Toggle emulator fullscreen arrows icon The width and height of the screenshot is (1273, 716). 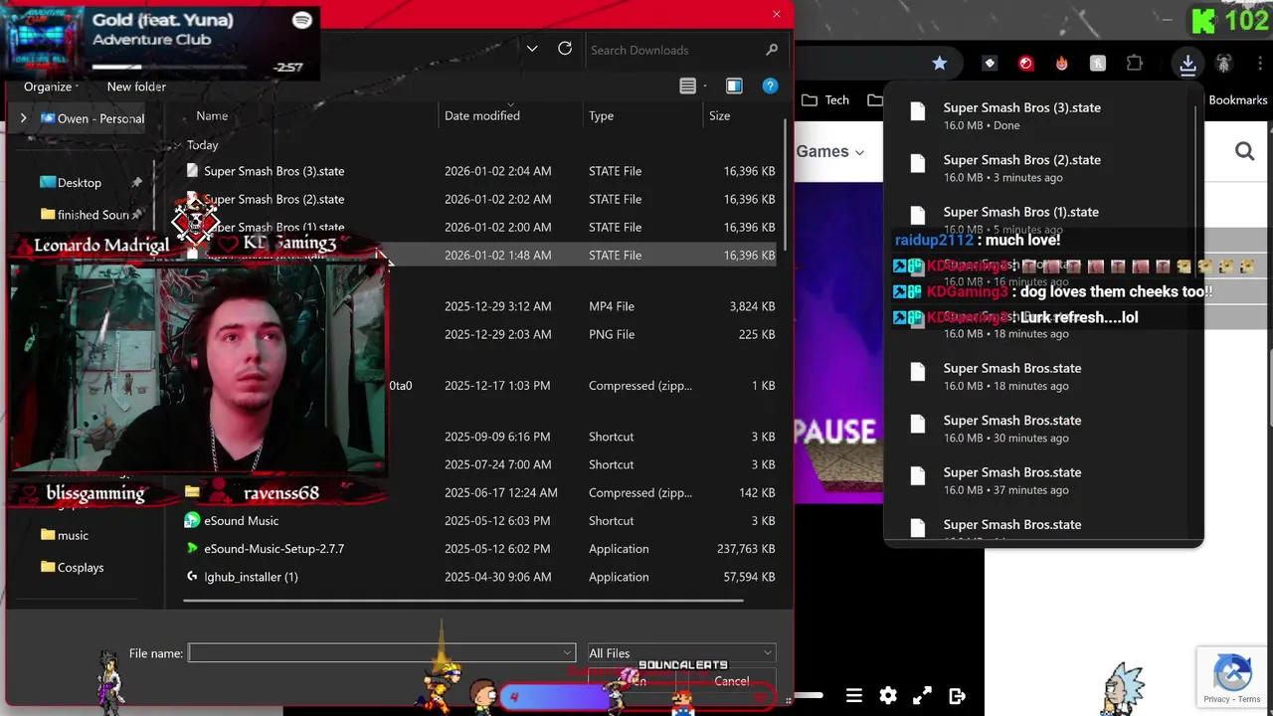coord(923,696)
